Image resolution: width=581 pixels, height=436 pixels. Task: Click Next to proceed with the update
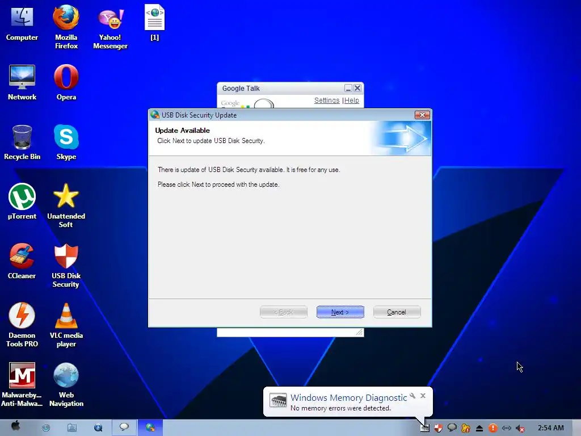point(340,312)
